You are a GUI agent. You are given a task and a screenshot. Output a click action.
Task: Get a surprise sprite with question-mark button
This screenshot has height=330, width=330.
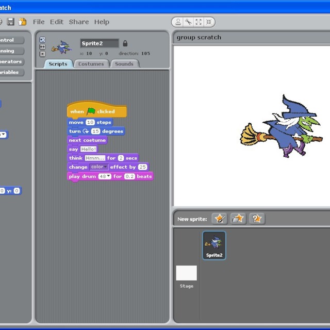coord(257,219)
